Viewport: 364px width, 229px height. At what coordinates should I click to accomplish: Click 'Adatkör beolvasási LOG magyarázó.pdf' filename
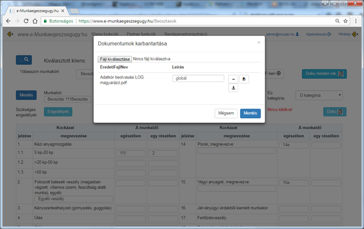[122, 80]
